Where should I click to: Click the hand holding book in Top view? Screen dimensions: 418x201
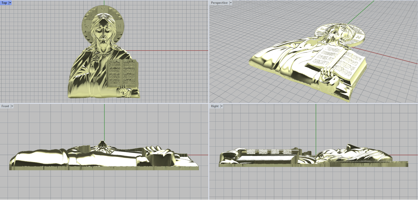tap(124, 91)
